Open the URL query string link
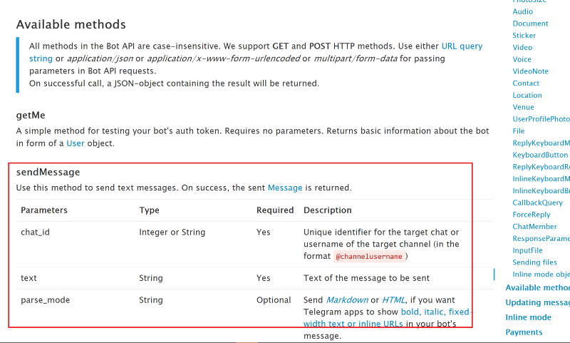The height and width of the screenshot is (343, 570). pos(462,46)
